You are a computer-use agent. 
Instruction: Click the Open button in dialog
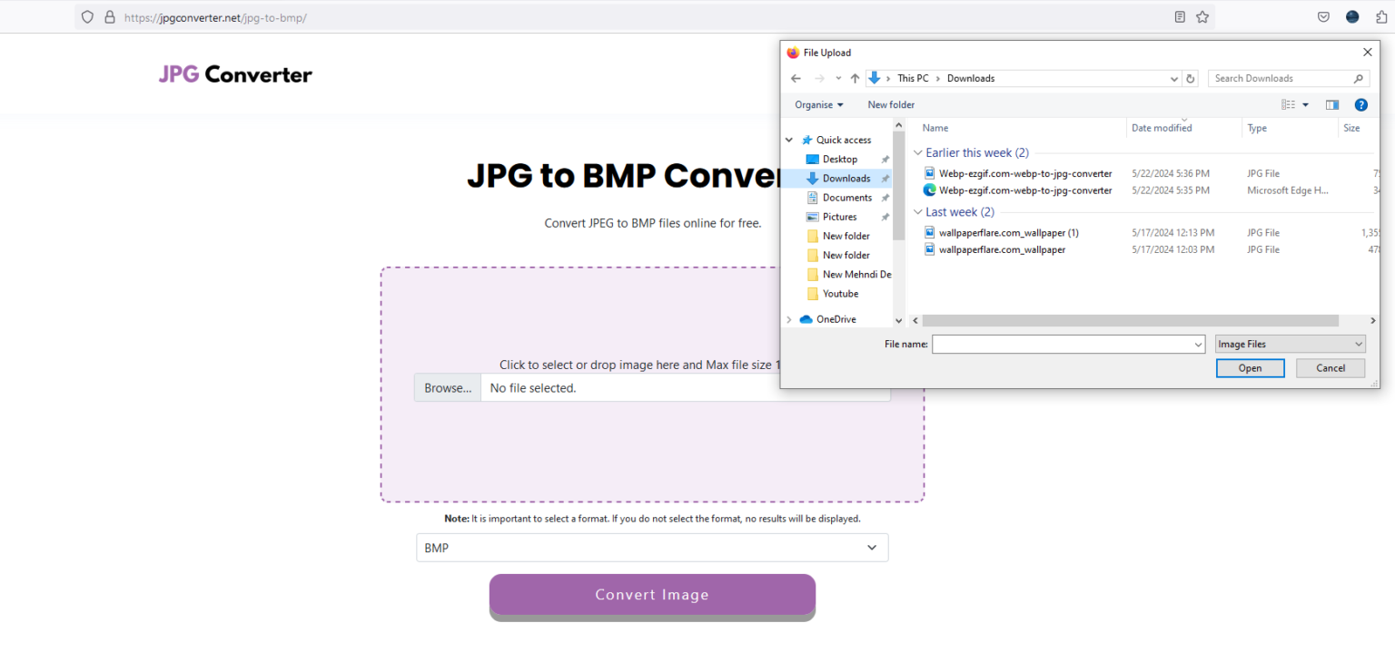1250,368
